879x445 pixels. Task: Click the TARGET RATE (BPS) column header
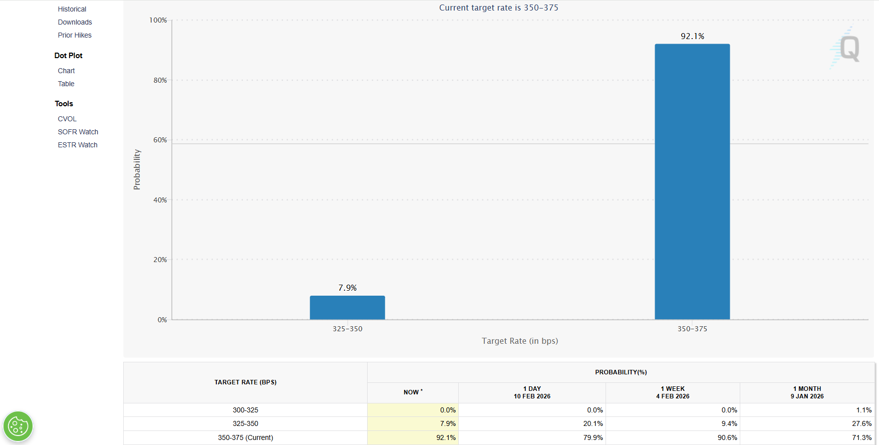click(245, 382)
